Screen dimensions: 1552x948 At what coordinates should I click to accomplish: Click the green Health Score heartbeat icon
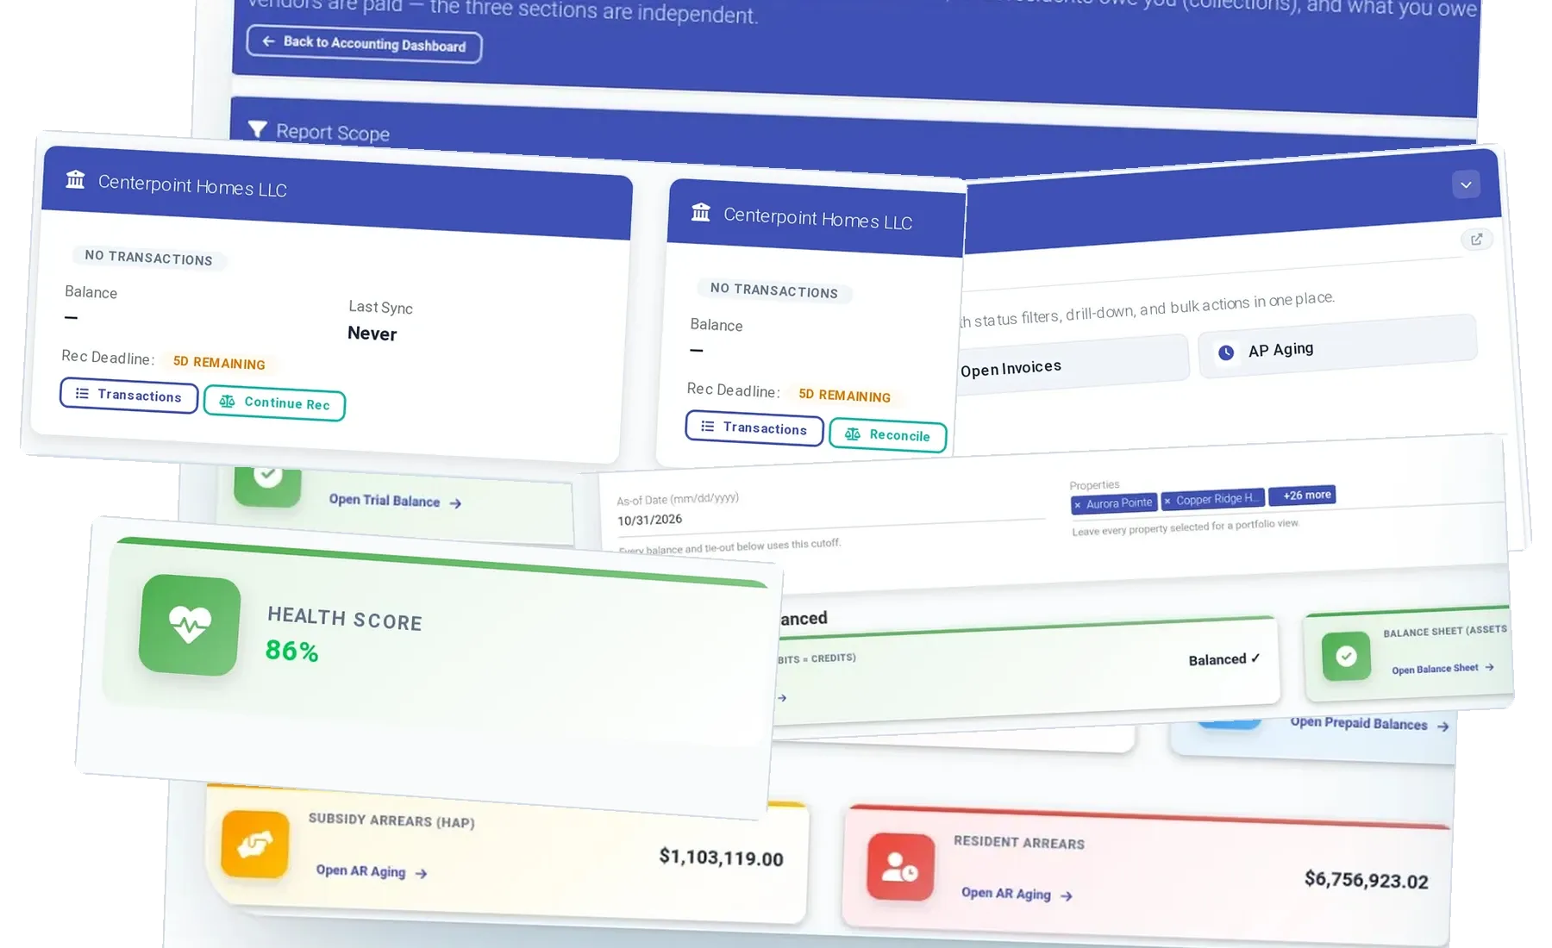click(x=190, y=625)
